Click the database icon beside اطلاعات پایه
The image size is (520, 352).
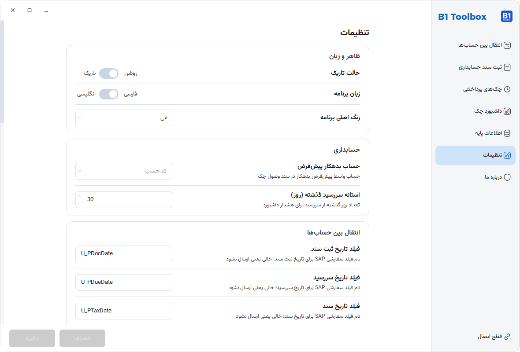507,133
